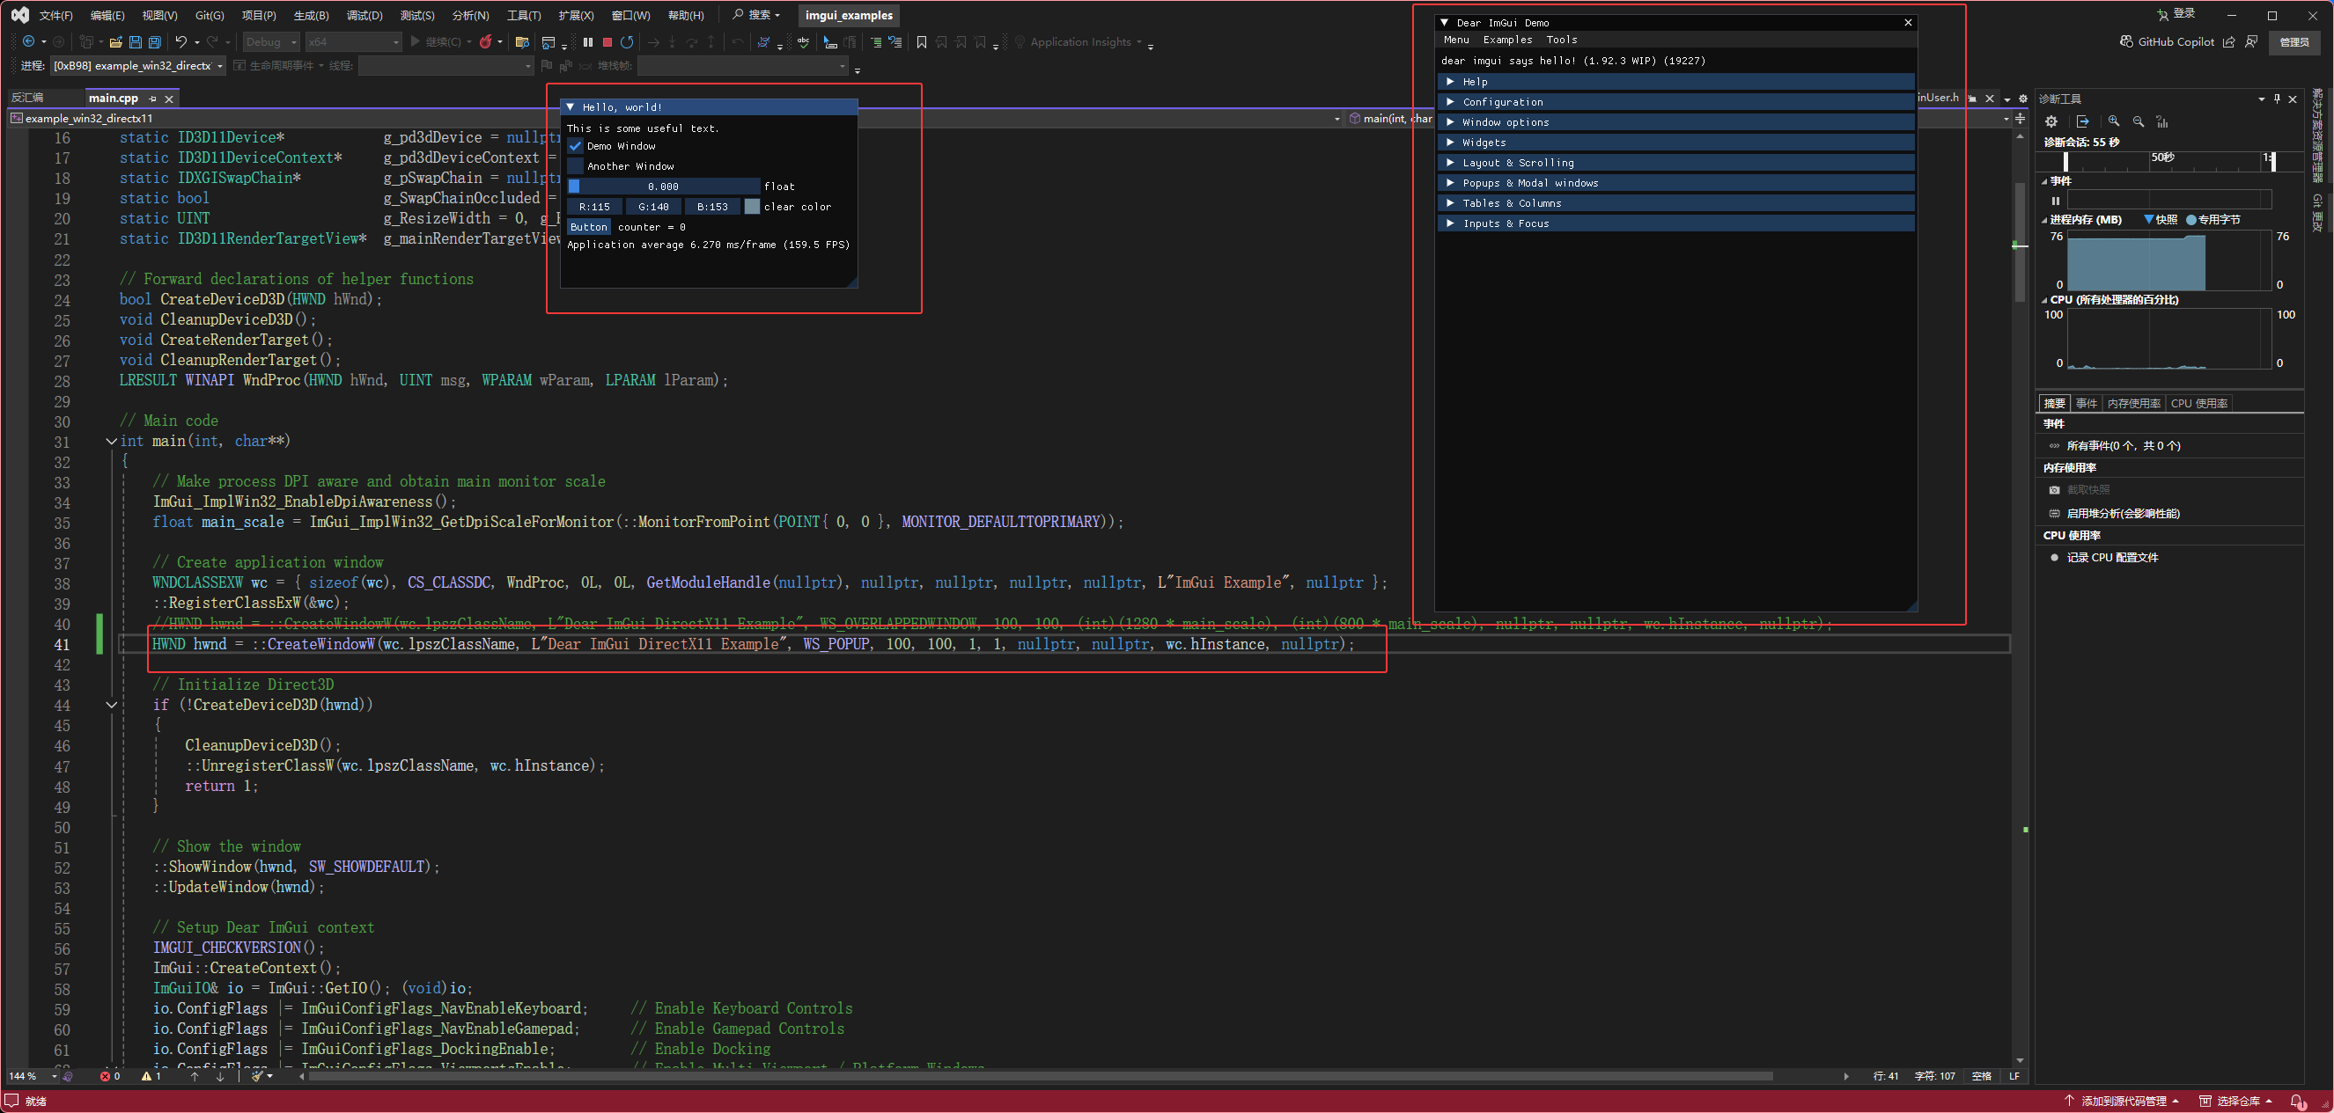Expand Popups & Modal windows section
This screenshot has height=1113, width=2334.
[x=1675, y=183]
